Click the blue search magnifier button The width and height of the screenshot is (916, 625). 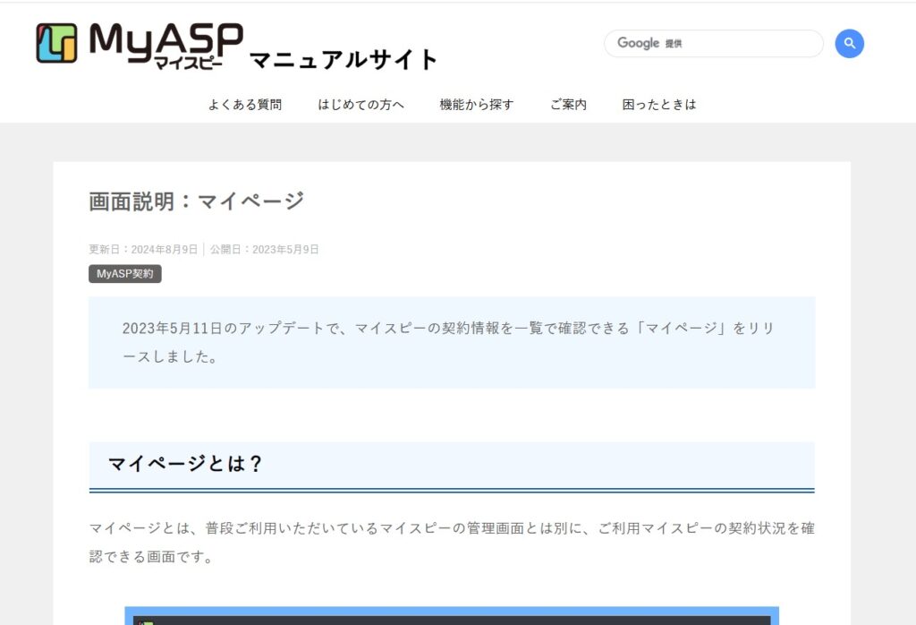pos(850,43)
